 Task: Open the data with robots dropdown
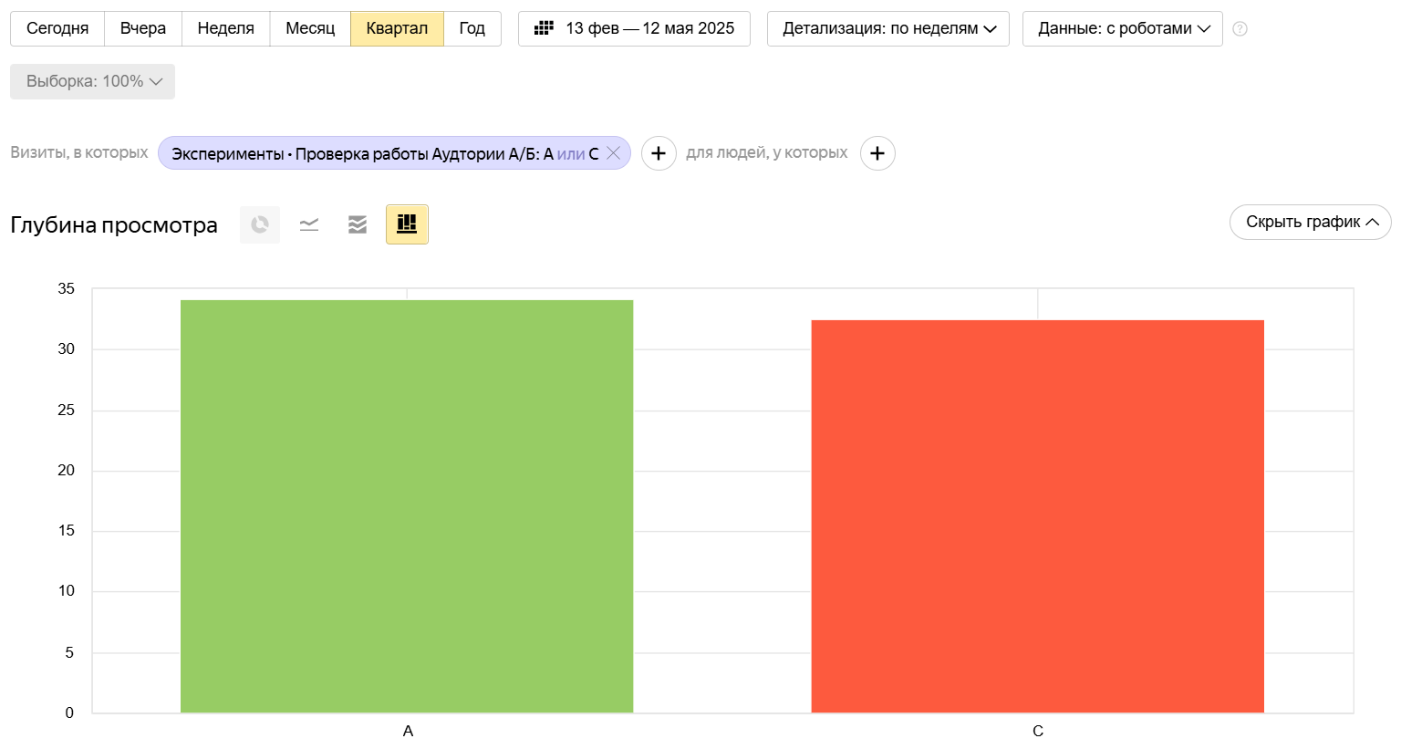point(1122,28)
